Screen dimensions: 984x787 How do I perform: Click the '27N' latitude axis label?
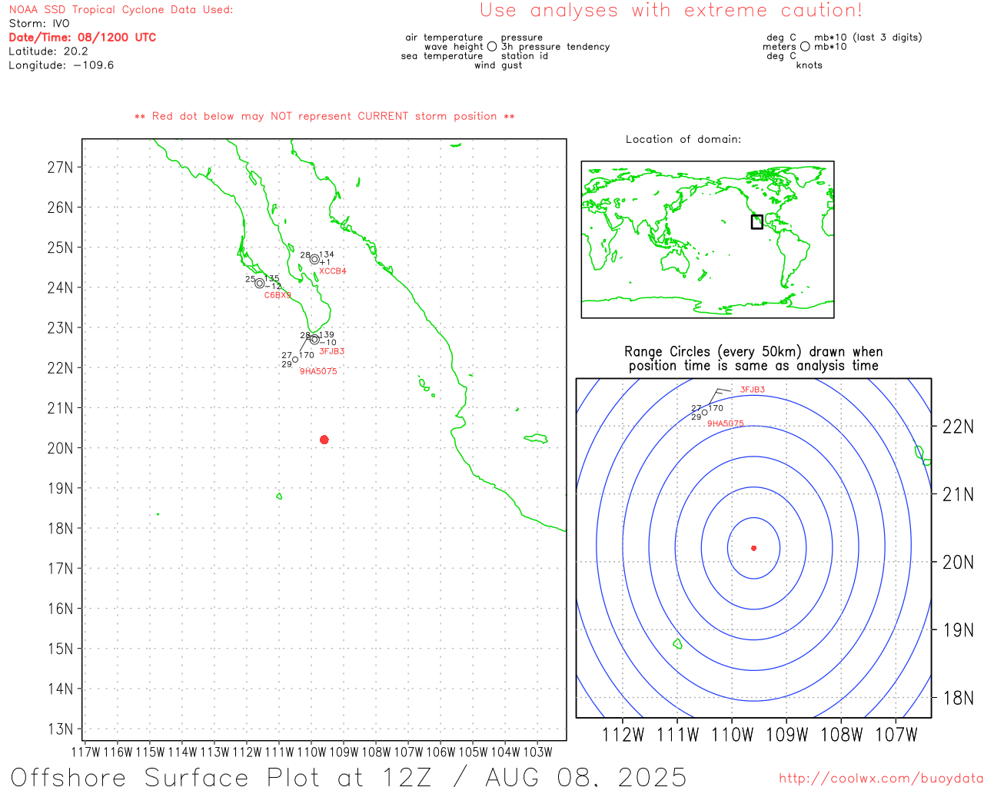point(61,168)
